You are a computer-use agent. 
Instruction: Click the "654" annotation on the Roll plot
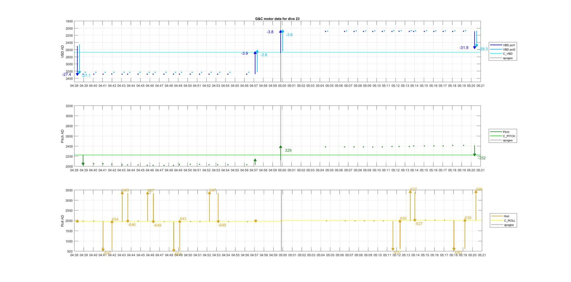pos(115,219)
